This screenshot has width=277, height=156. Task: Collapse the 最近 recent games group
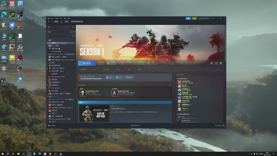(48, 40)
